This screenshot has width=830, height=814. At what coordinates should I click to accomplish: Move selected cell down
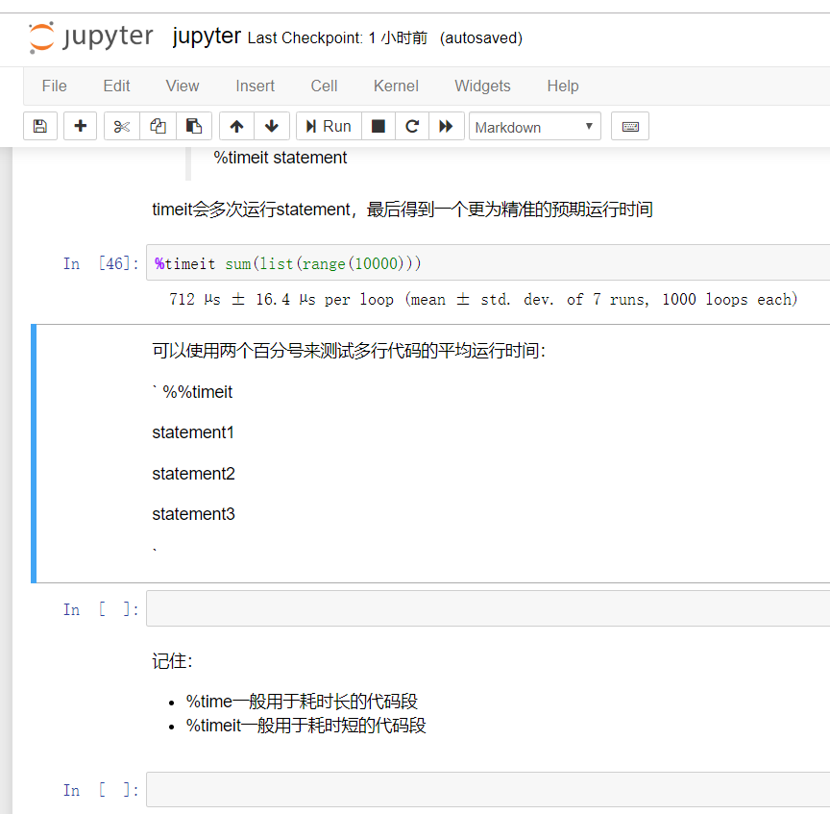(x=272, y=126)
